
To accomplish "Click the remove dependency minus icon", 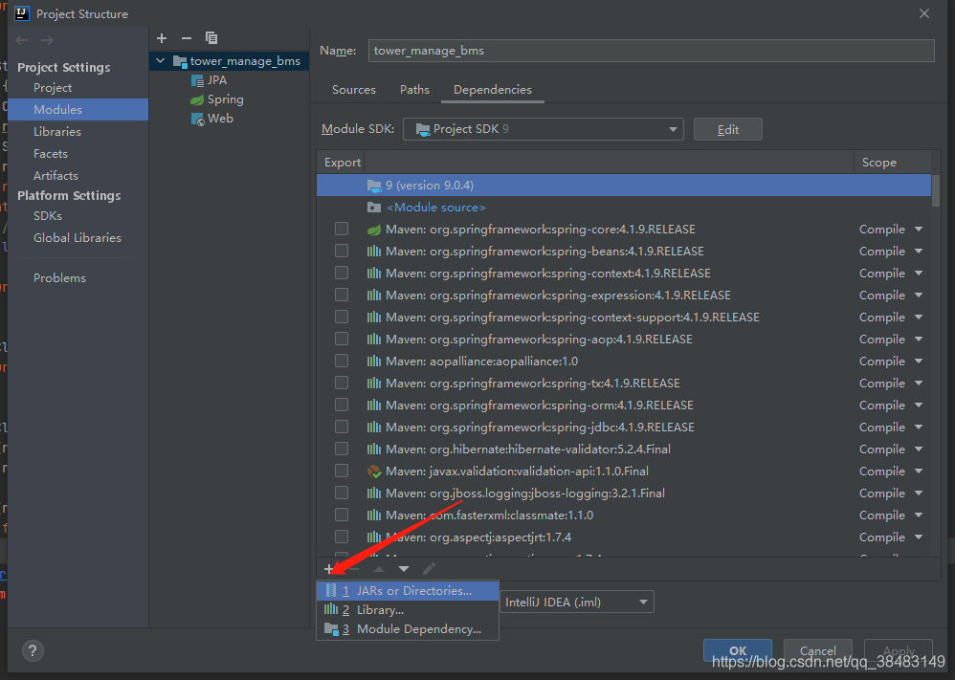I will 354,569.
